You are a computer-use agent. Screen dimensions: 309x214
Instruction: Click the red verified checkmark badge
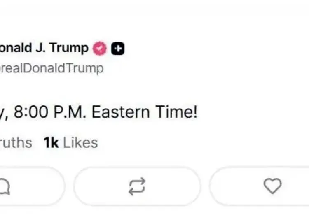(99, 49)
